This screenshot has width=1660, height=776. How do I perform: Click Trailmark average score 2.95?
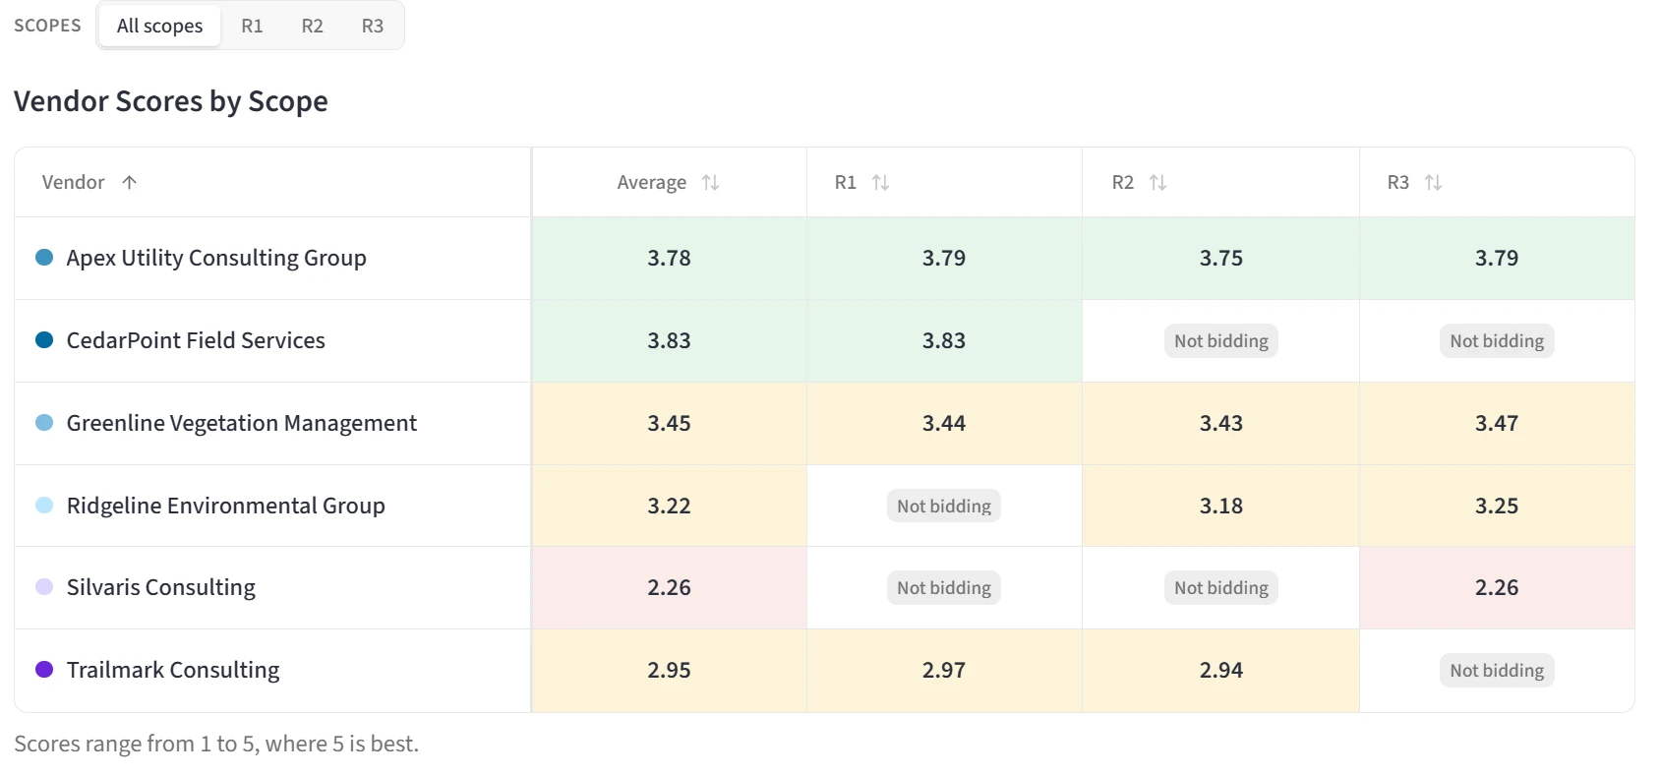pos(669,670)
